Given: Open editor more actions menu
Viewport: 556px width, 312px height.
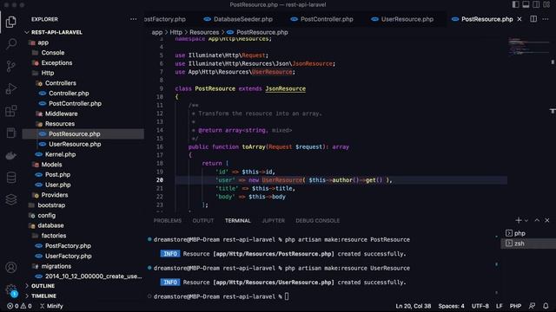Looking at the screenshot, I should (546, 19).
